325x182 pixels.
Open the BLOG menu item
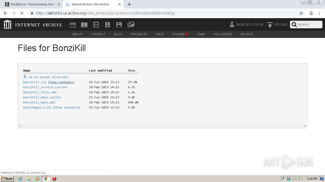click(x=118, y=34)
